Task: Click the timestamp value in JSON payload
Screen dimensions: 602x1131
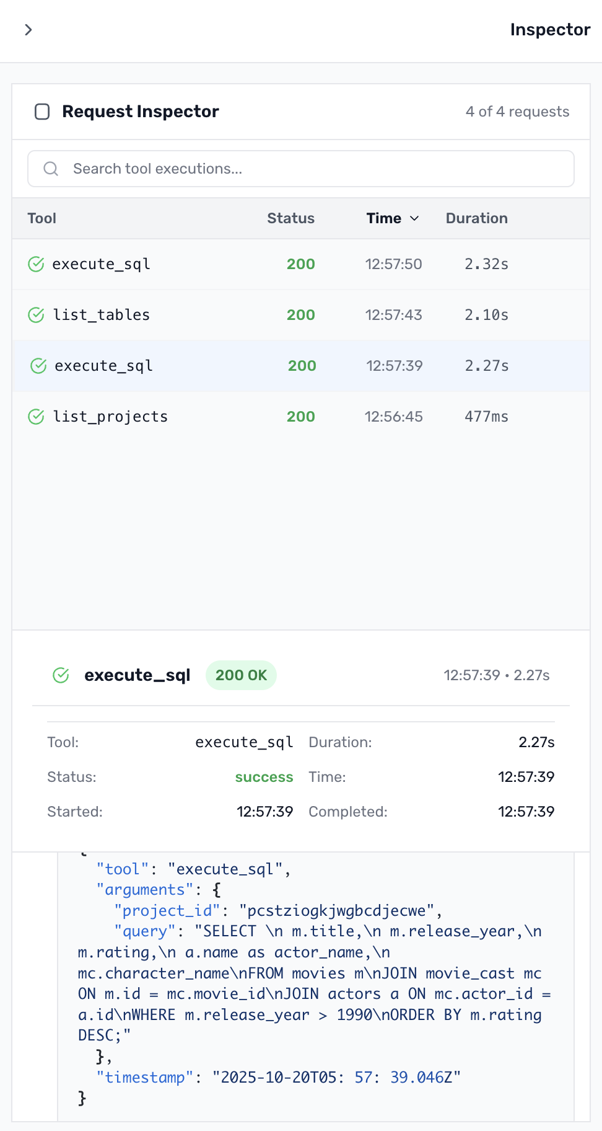Action: pyautogui.click(x=336, y=1078)
